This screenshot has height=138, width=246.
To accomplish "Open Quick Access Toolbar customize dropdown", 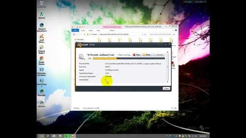I will (83, 27).
